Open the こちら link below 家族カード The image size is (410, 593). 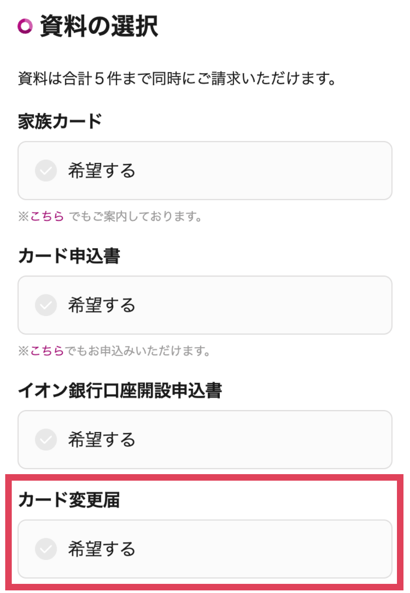tap(47, 216)
